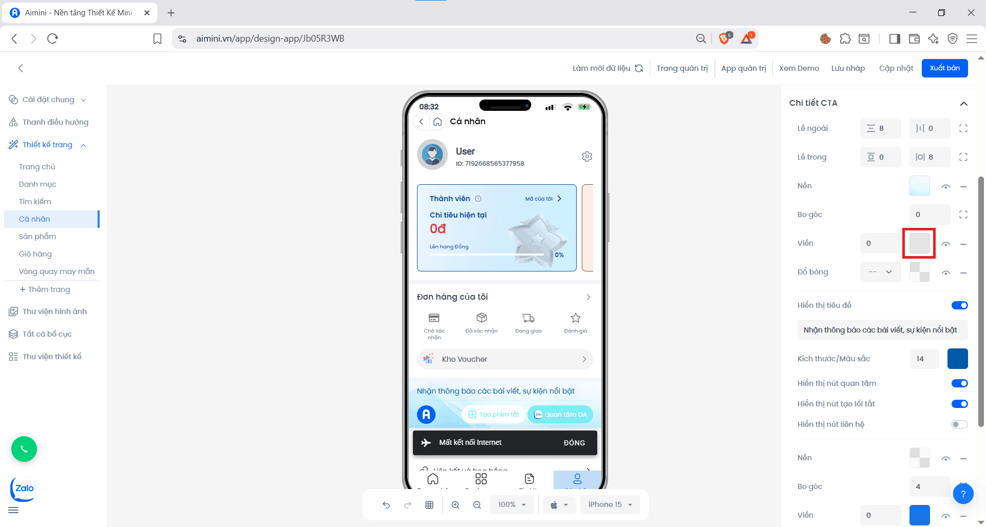The image size is (986, 527).
Task: Select Sản phẩm in the page list
Action: (37, 236)
